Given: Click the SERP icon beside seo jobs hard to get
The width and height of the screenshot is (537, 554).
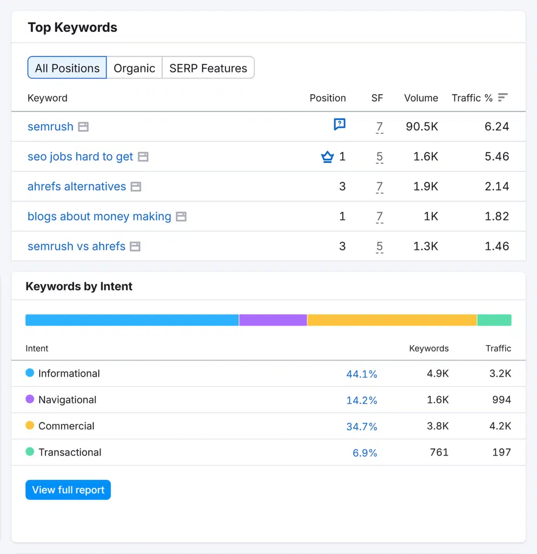Looking at the screenshot, I should click(x=143, y=157).
